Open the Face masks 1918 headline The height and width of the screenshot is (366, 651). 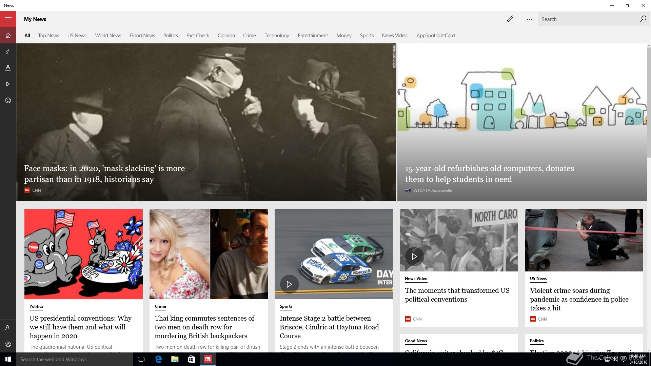tap(104, 174)
